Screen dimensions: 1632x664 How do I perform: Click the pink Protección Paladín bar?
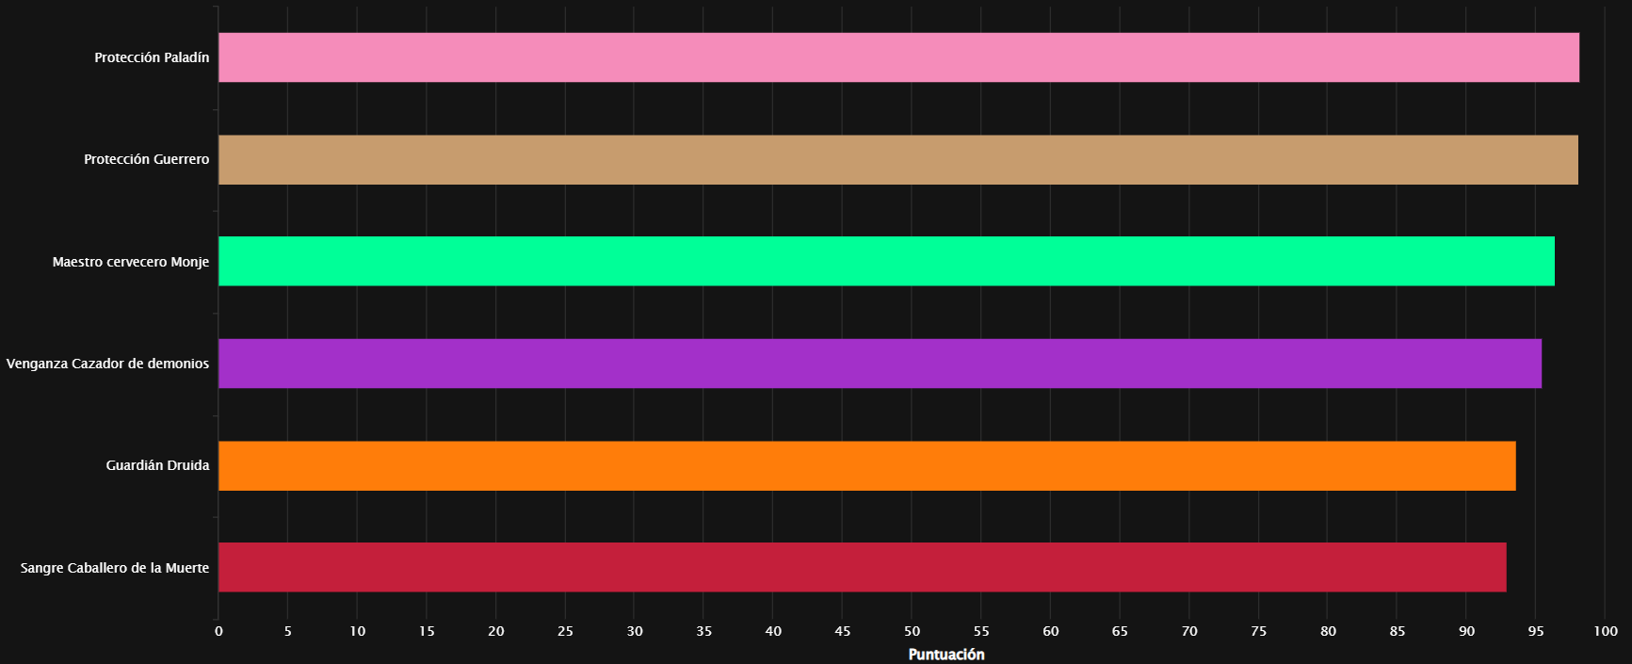pyautogui.click(x=898, y=57)
